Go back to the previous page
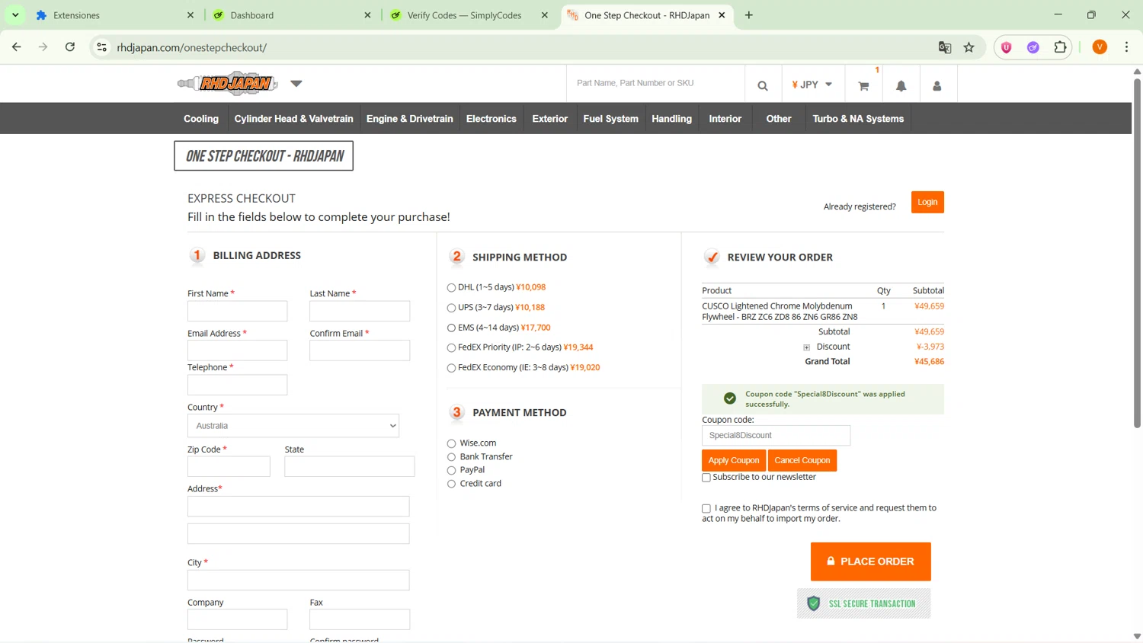Viewport: 1143px width, 643px height. tap(17, 47)
